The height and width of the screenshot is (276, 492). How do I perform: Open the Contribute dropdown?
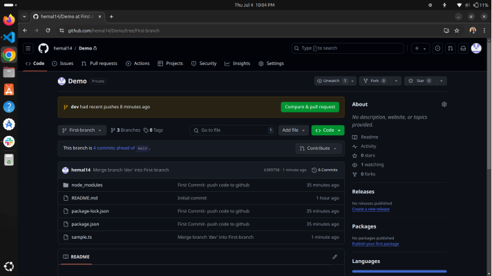[x=318, y=148]
